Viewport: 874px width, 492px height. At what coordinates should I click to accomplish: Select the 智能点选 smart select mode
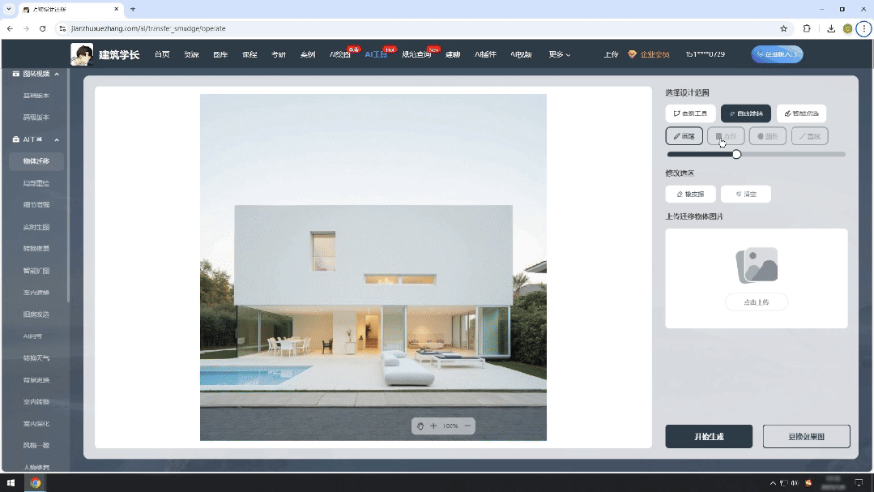(x=802, y=113)
